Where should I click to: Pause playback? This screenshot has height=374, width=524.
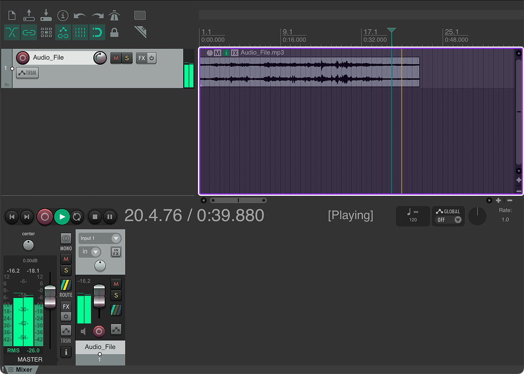tap(110, 217)
